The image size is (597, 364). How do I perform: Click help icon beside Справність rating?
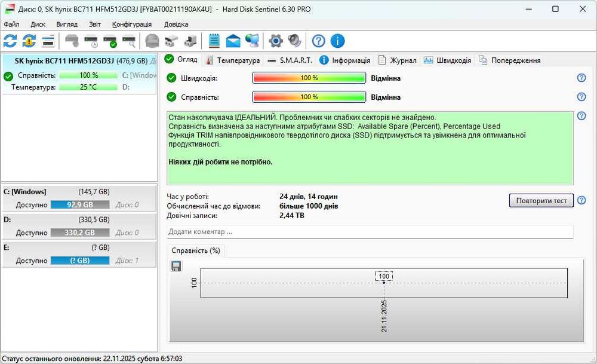pos(581,97)
